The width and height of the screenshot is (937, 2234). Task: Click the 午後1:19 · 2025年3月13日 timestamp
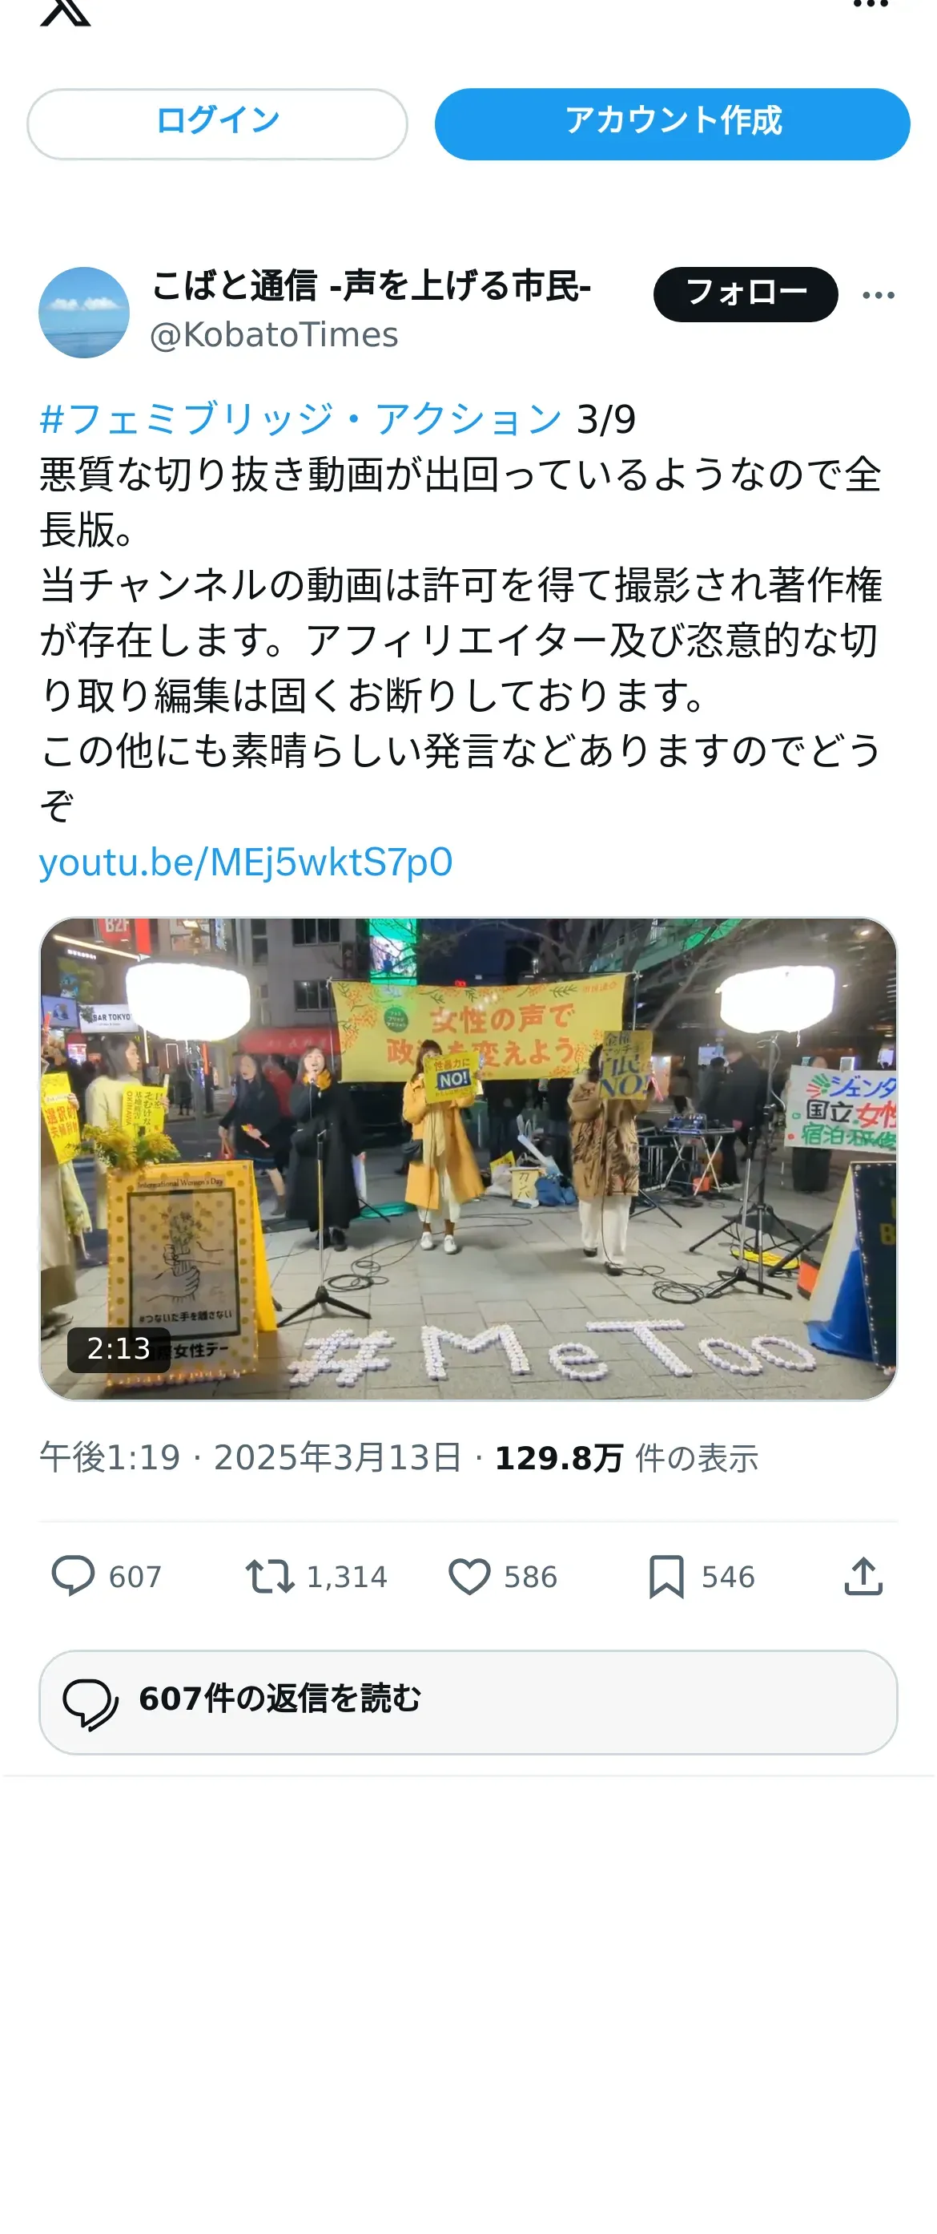point(251,1458)
